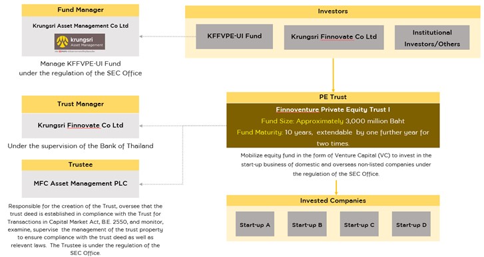Select the Start-up A box

255,224
